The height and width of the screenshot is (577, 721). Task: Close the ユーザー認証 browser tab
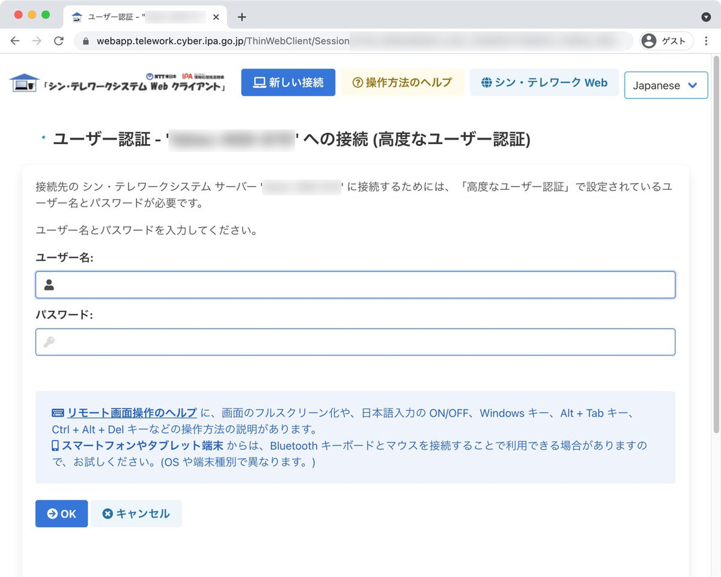pos(216,17)
